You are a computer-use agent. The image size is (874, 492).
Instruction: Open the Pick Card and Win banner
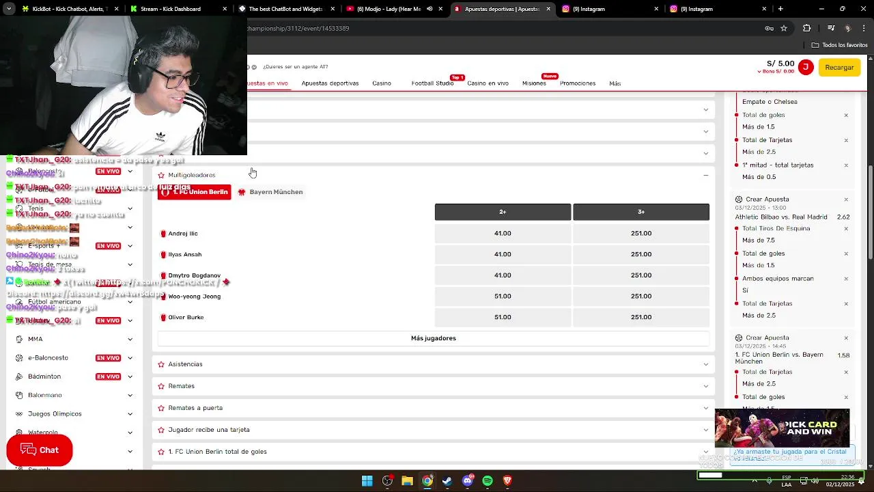click(783, 428)
